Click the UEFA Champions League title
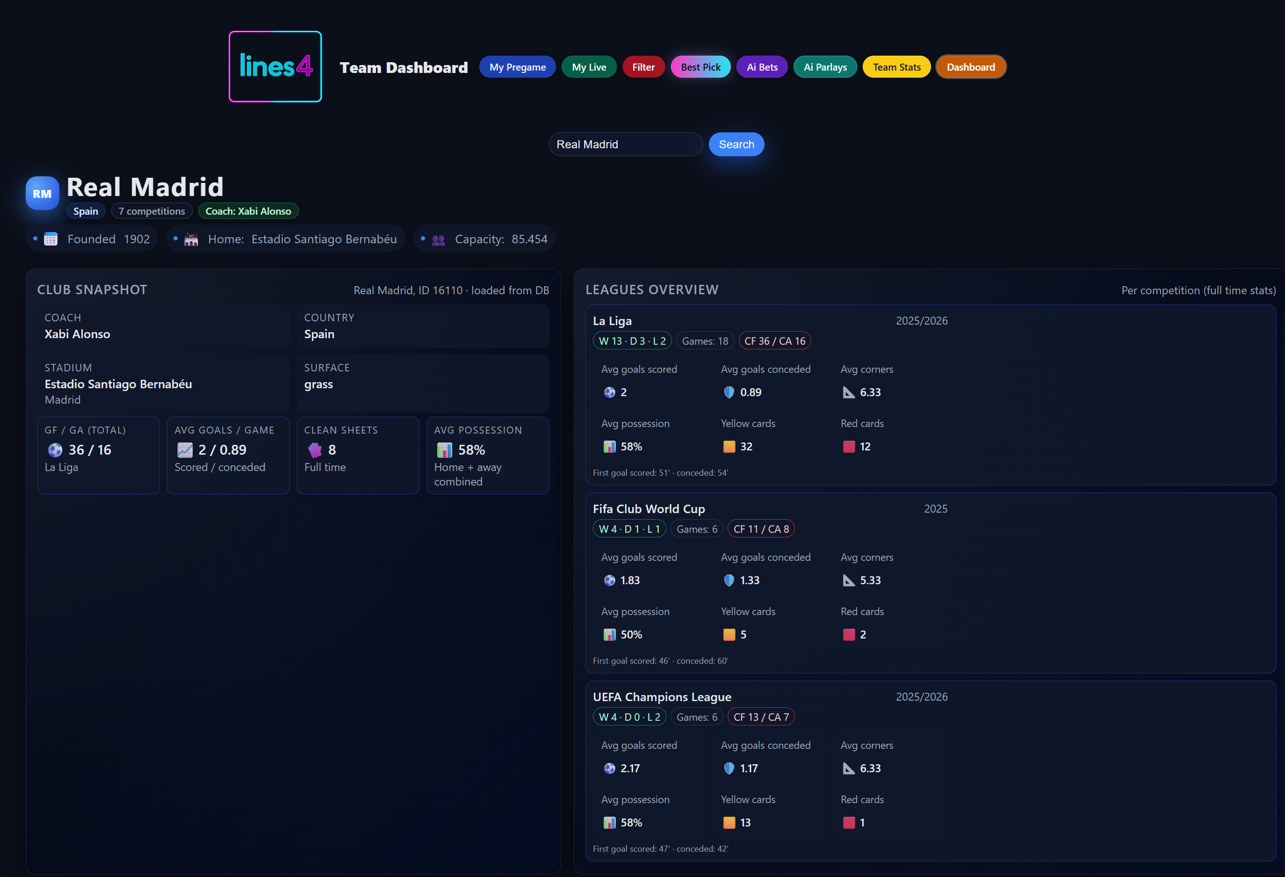Image resolution: width=1285 pixels, height=877 pixels. coord(662,697)
